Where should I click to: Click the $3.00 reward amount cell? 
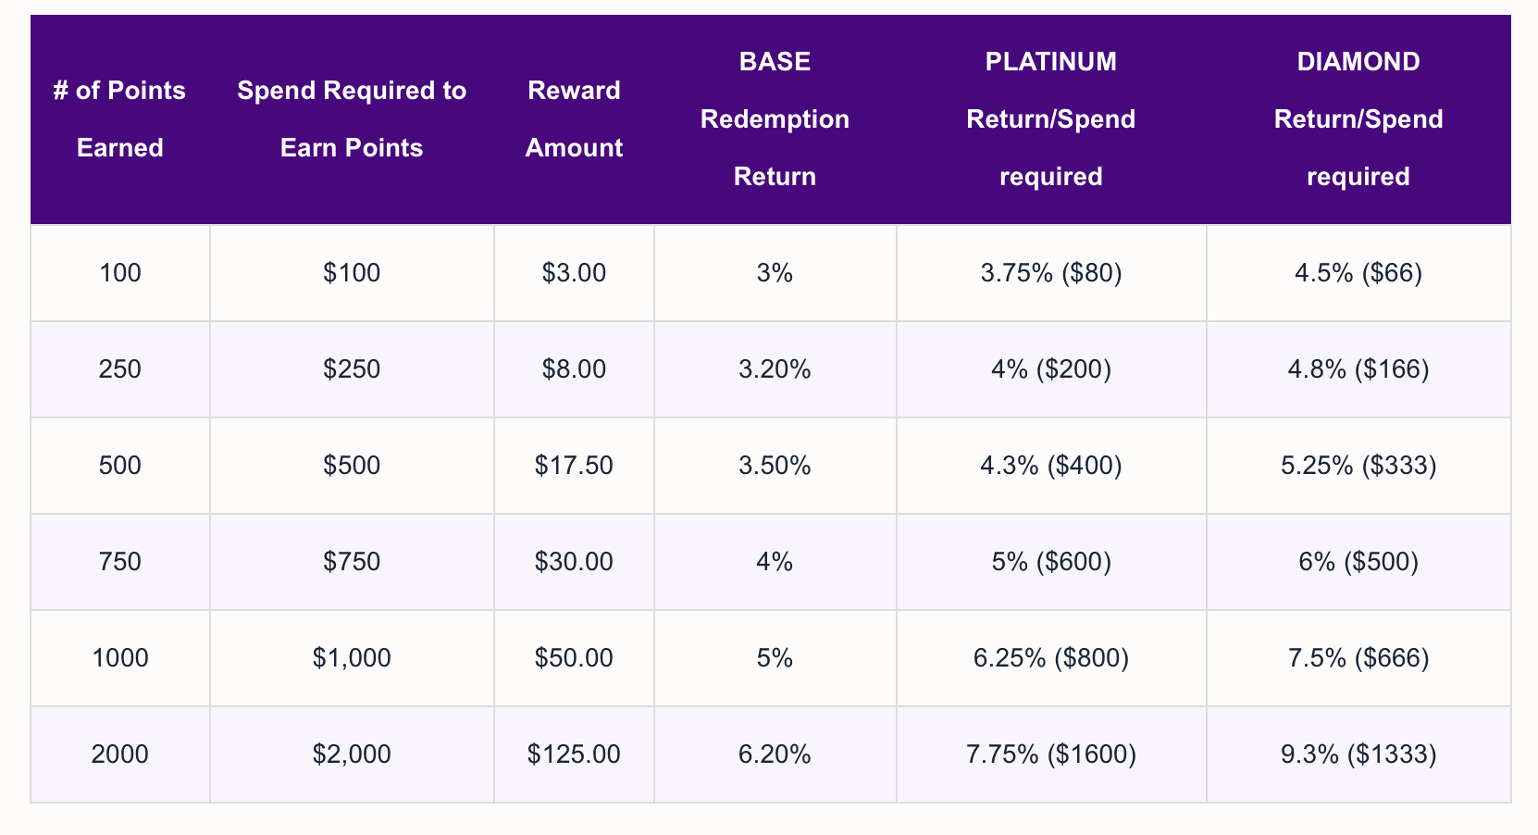574,273
